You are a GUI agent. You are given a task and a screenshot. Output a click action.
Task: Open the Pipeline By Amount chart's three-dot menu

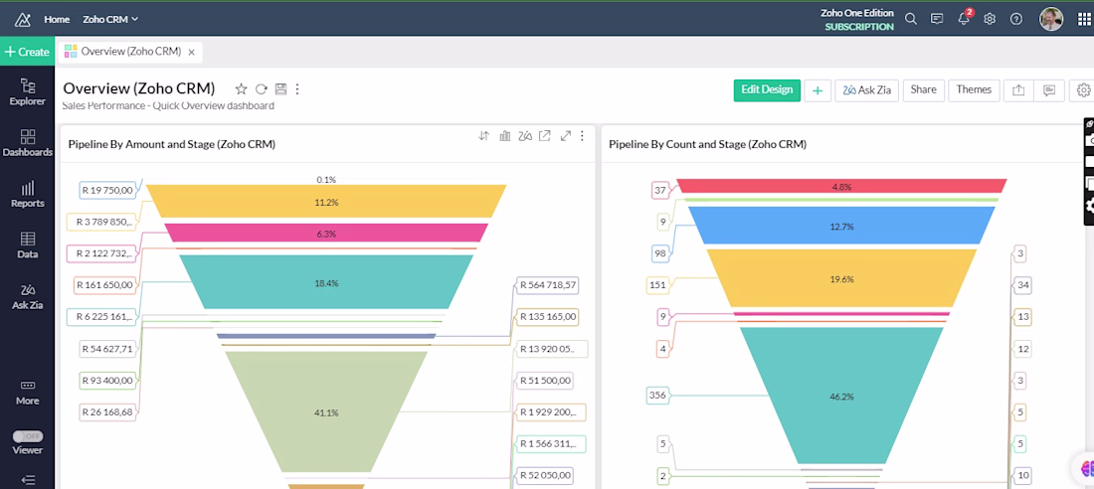click(x=582, y=136)
